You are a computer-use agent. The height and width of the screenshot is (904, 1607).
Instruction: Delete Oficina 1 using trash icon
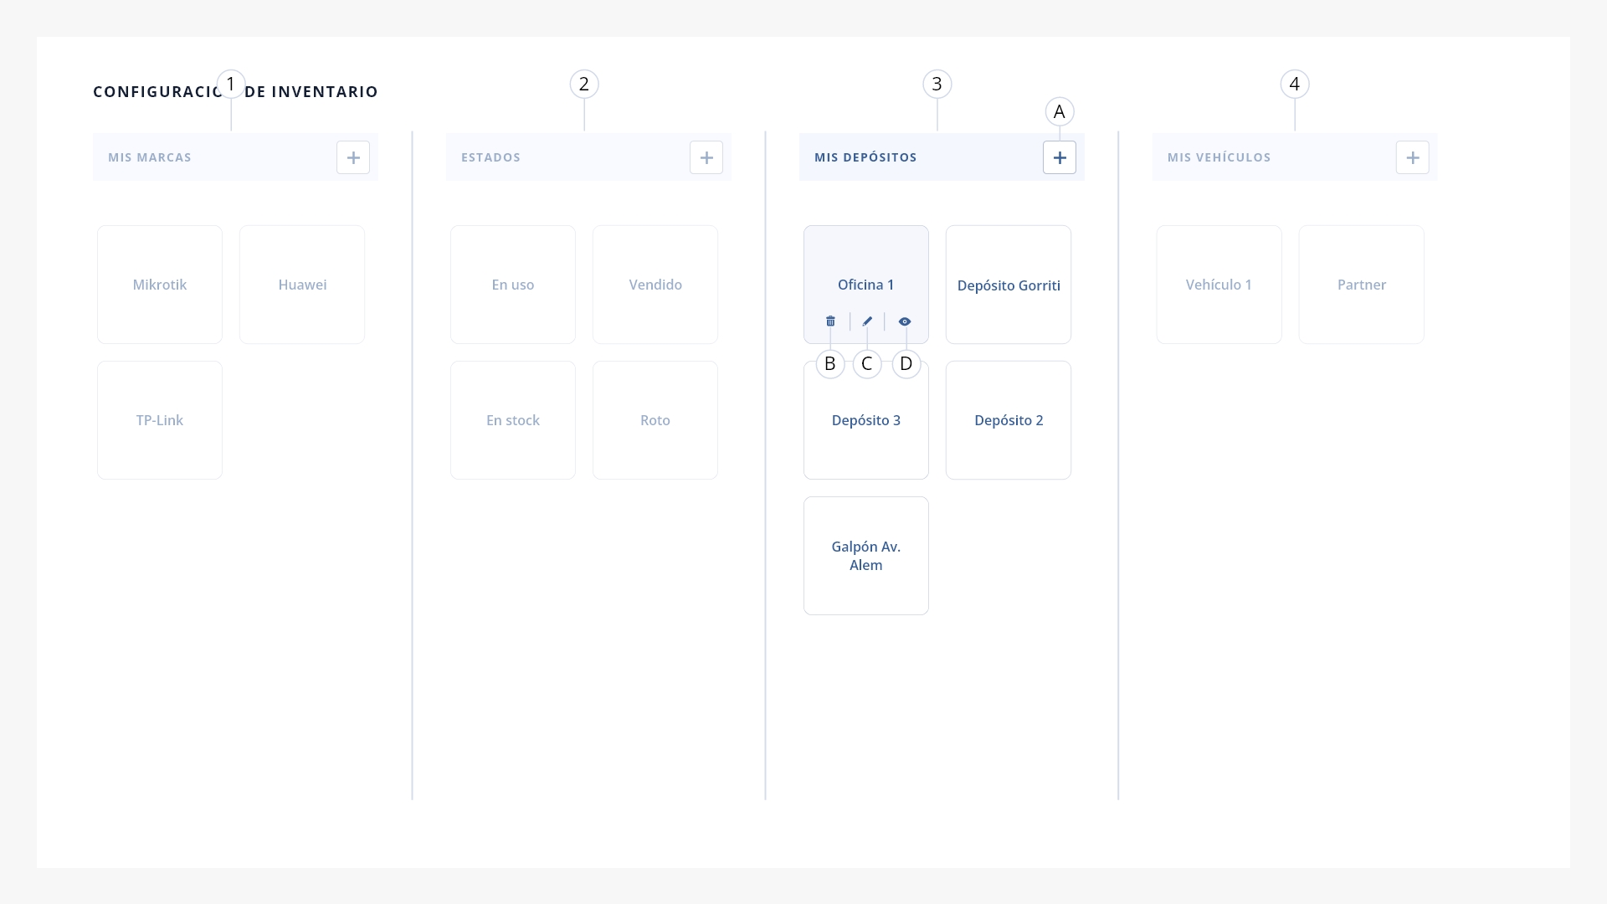click(830, 321)
